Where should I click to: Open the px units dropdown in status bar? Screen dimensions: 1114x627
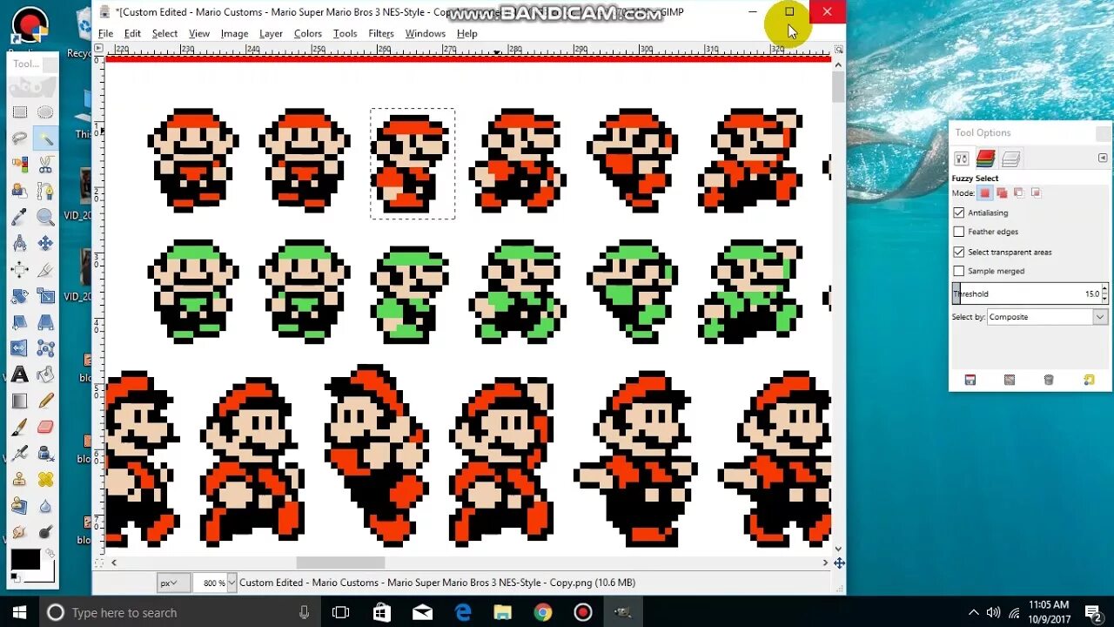[172, 583]
